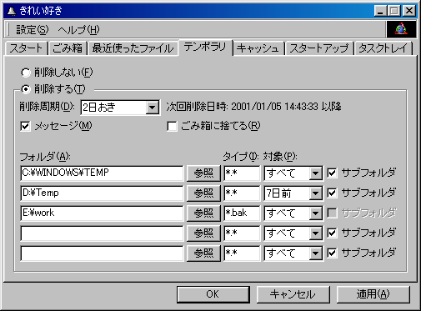The width and height of the screenshot is (421, 311).
Task: Click the fourth empty folder field
Action: pyautogui.click(x=102, y=233)
